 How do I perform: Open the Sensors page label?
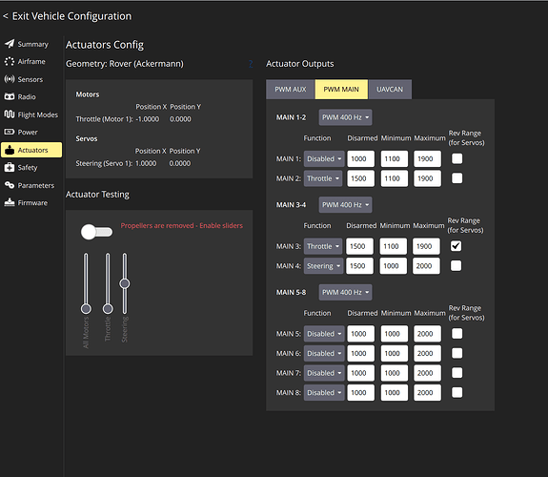[x=30, y=79]
